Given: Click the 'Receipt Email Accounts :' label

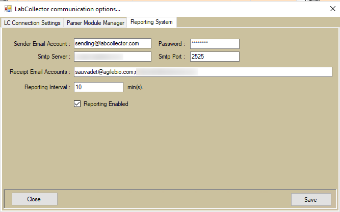Looking at the screenshot, I should (40, 72).
